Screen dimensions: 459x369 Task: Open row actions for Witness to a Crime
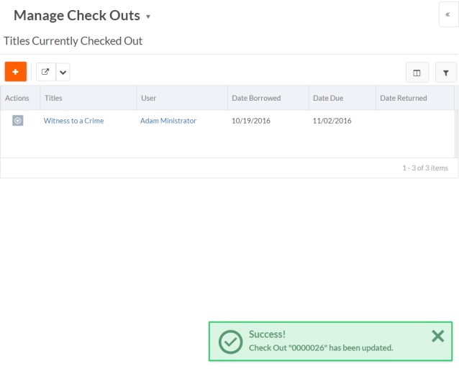pos(18,121)
